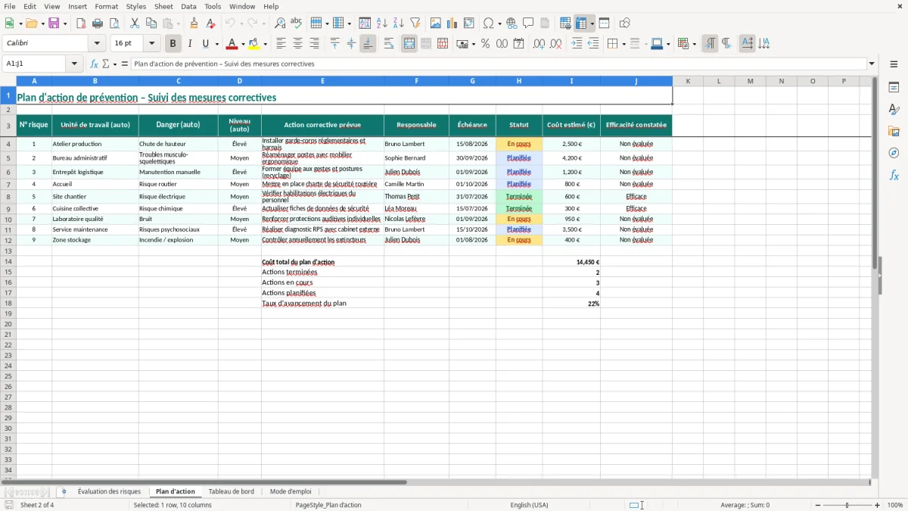This screenshot has height=511, width=908.
Task: Sort ascending icon
Action: click(x=382, y=23)
